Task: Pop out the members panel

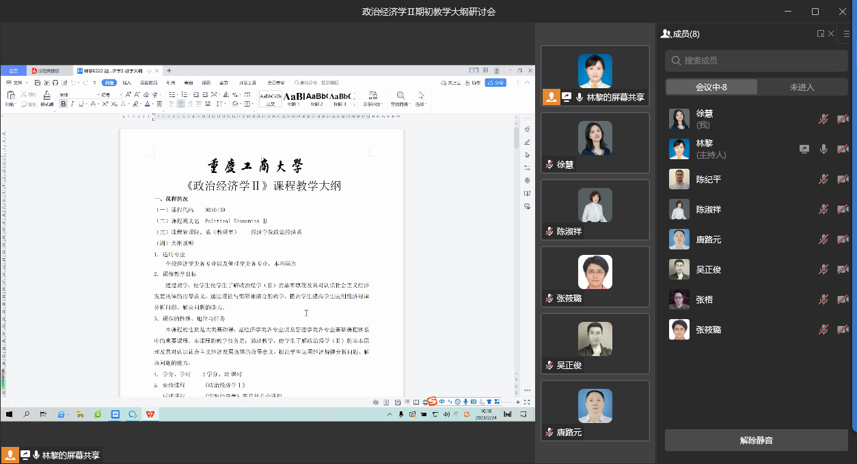Action: pos(821,33)
